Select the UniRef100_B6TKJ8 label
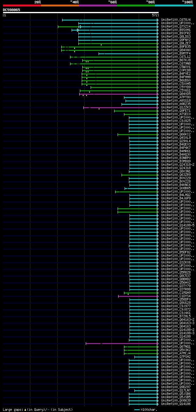The height and width of the screenshot is (412, 196). coord(176,60)
